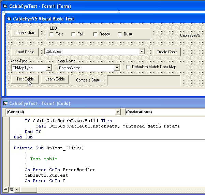
Task: Click the On Error GoTo ErrorHandler line
Action: pos(60,170)
